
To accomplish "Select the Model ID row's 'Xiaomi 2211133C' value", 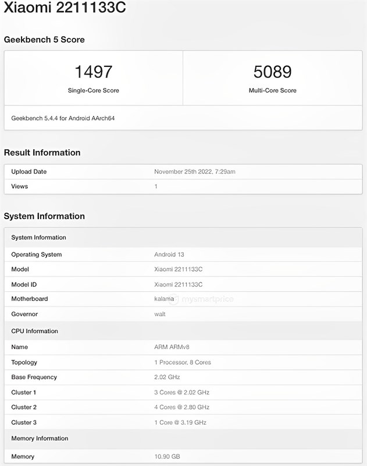I will click(179, 284).
